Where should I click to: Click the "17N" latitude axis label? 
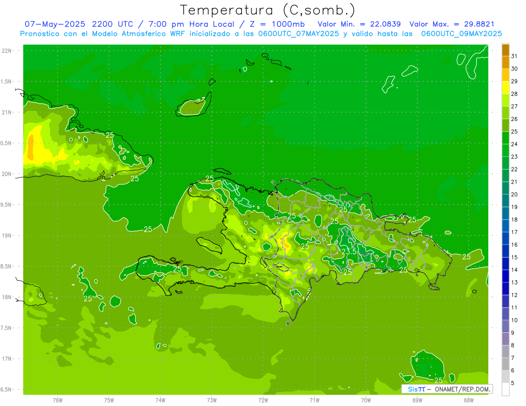coord(7,359)
